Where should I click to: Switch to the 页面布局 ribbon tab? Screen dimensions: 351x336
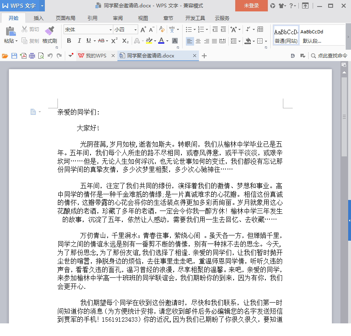coord(65,18)
